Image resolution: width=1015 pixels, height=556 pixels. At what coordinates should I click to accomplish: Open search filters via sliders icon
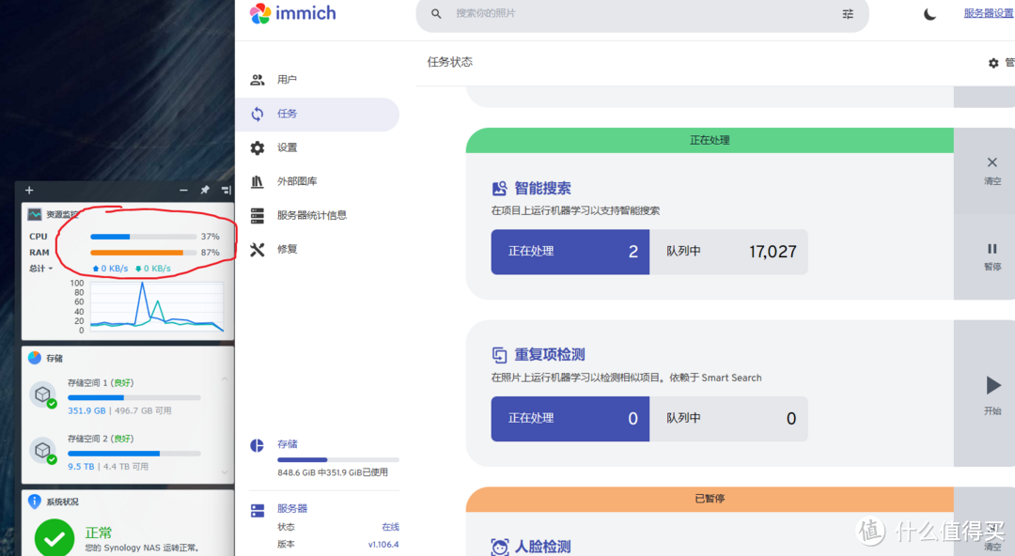click(847, 14)
